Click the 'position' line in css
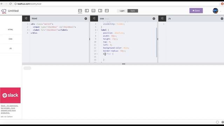This screenshot has height=126, width=224. [x=113, y=33]
